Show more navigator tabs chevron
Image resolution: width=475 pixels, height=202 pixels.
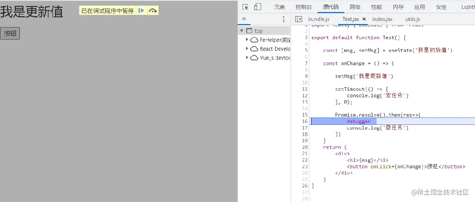244,19
